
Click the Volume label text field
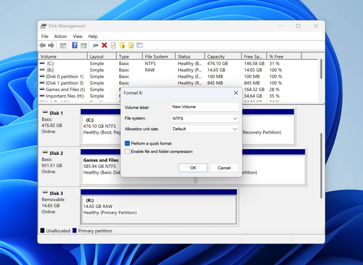click(x=205, y=107)
